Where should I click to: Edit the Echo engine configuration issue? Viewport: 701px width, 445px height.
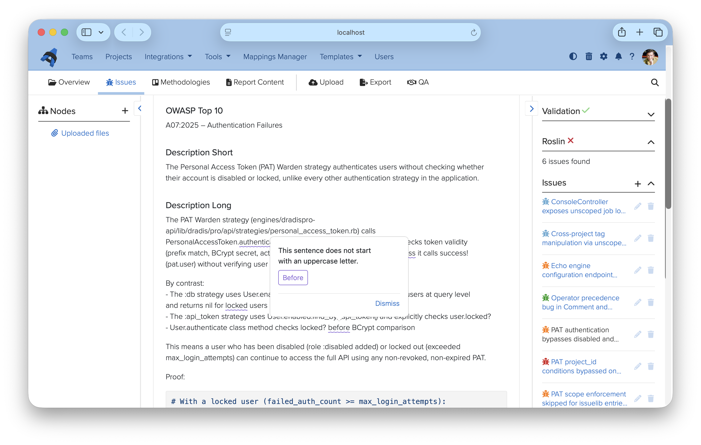click(638, 270)
